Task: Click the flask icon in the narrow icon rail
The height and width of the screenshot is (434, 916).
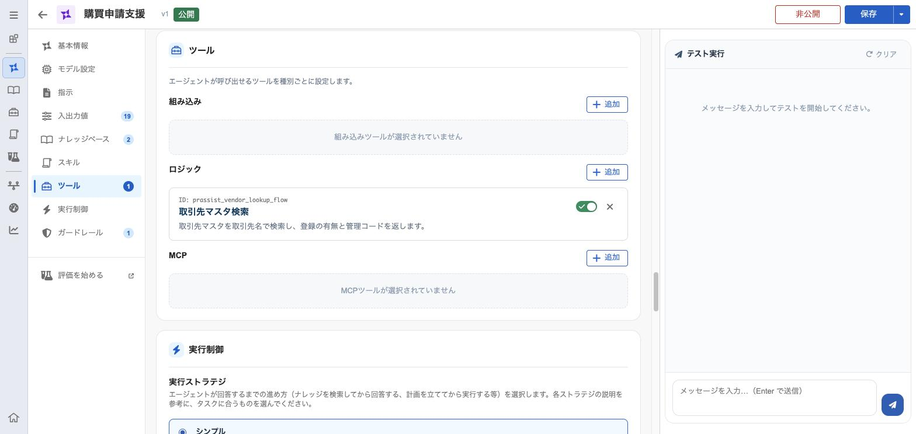Action: [13, 157]
